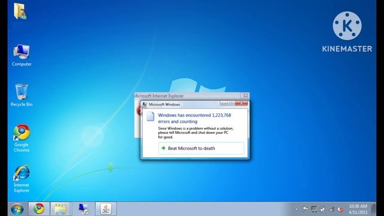384x216 pixels.
Task: Open the Computer desktop icon
Action: [x=22, y=55]
